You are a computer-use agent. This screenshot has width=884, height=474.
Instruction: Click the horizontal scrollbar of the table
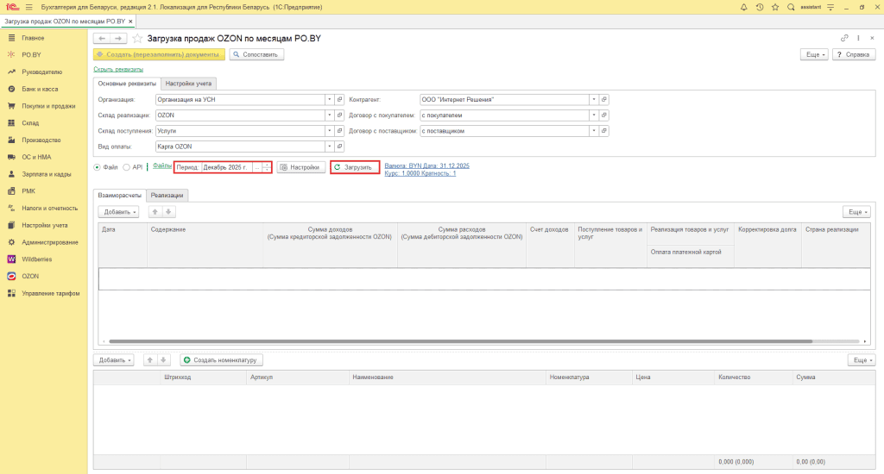tap(461, 341)
